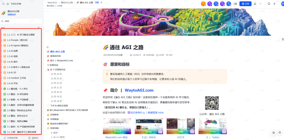The image size is (284, 140).
Task: Jump to 友情推荐 in outline
Action: click(x=54, y=115)
